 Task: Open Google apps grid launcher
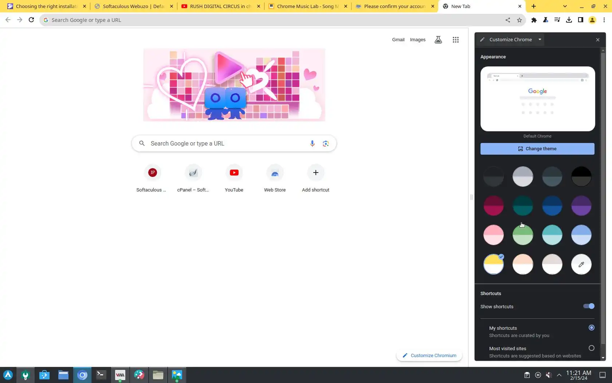pyautogui.click(x=456, y=40)
